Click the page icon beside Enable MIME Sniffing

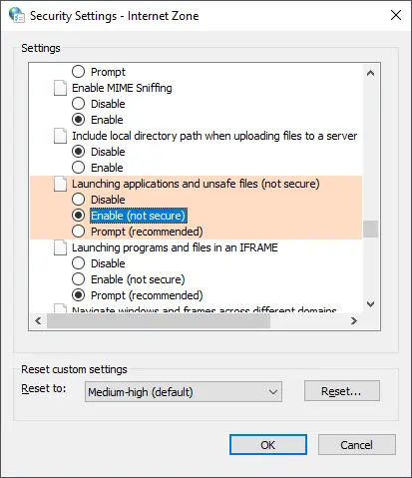(60, 88)
